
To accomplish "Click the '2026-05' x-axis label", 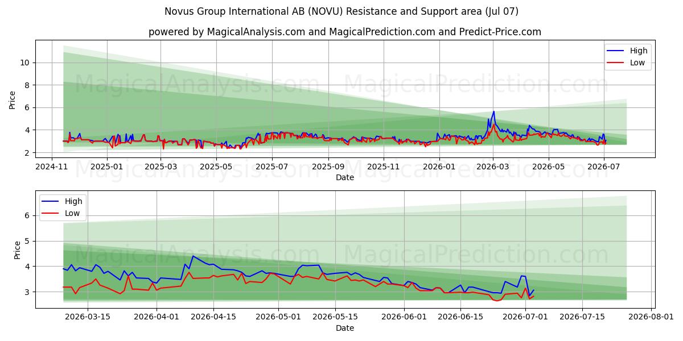I will (549, 167).
